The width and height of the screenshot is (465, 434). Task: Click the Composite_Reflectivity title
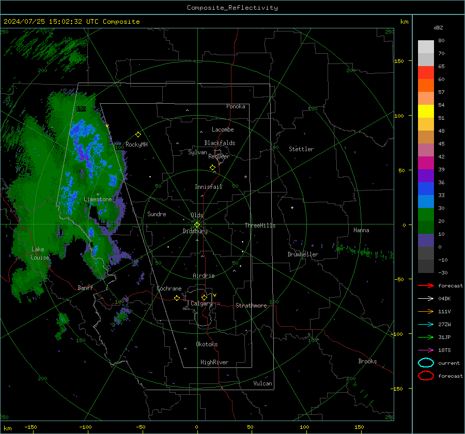pos(232,8)
